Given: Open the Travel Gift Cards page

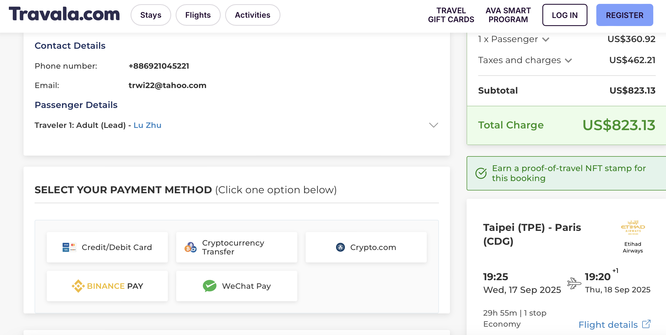Looking at the screenshot, I should (x=451, y=15).
